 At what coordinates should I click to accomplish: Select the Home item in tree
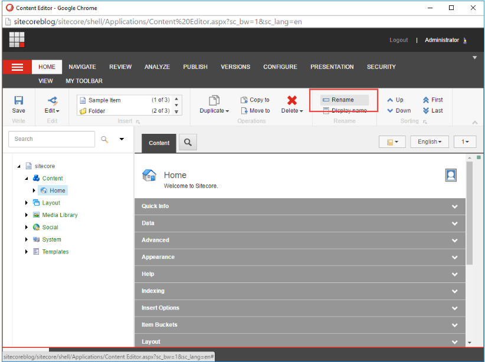(53, 190)
